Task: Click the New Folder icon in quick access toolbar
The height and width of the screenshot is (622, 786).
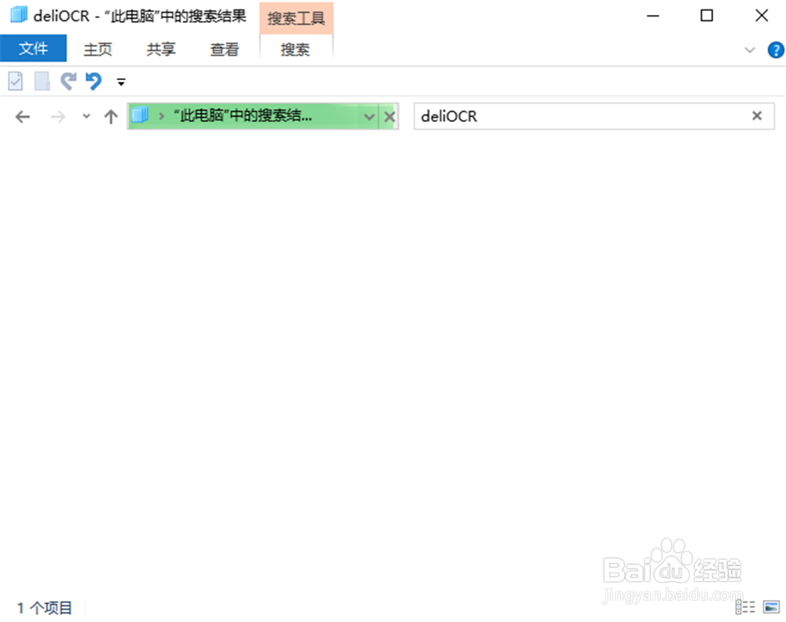Action: [x=42, y=81]
